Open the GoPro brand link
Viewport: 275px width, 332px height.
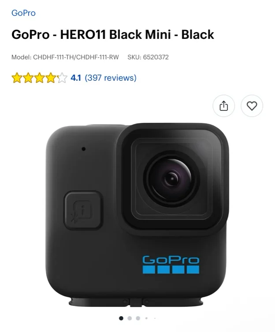tap(23, 13)
